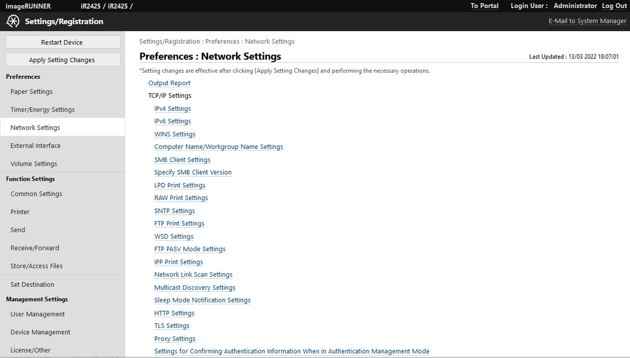Click Preferences breadcrumb in path
630x358 pixels.
click(222, 42)
